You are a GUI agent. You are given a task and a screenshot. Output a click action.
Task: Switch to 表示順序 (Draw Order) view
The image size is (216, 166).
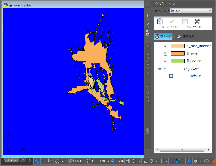[x=186, y=36]
